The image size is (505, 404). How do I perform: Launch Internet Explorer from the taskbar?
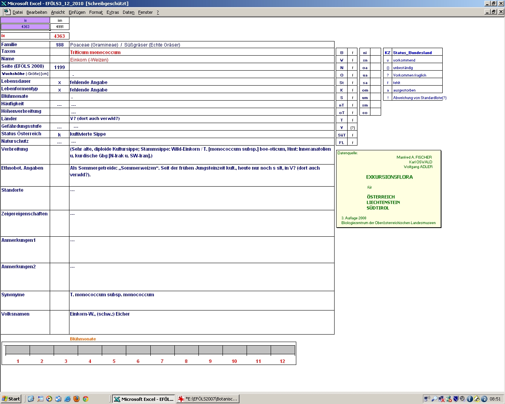(67, 399)
